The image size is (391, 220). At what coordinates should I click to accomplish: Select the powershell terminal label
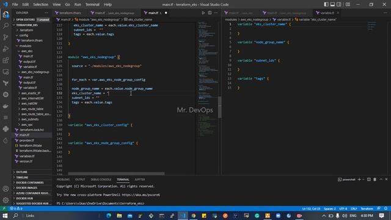(x=346, y=179)
